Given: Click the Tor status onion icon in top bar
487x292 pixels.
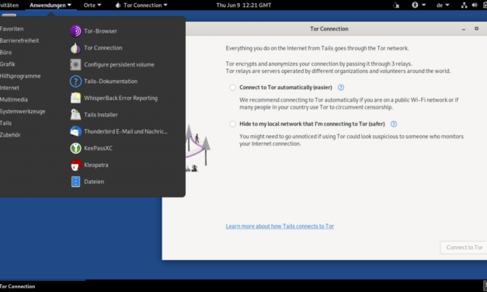Looking at the screenshot, I should click(396, 5).
